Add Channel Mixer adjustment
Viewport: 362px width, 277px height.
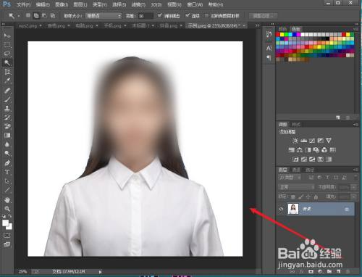324,150
